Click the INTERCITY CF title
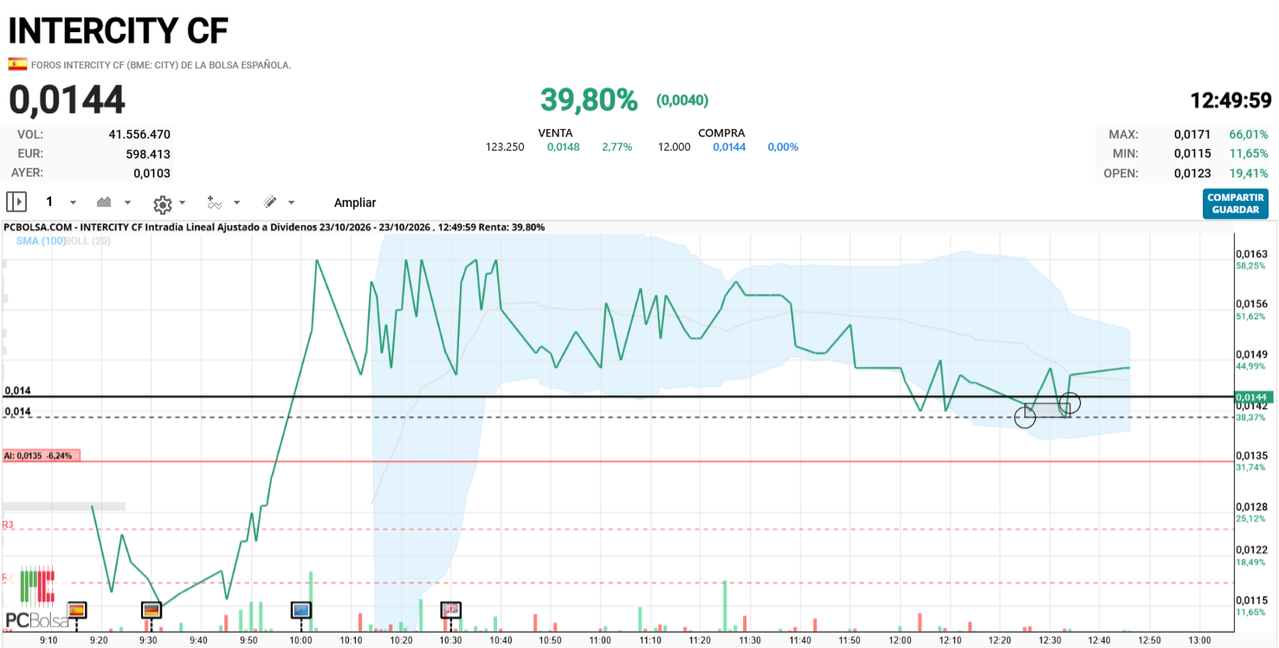 tap(119, 30)
